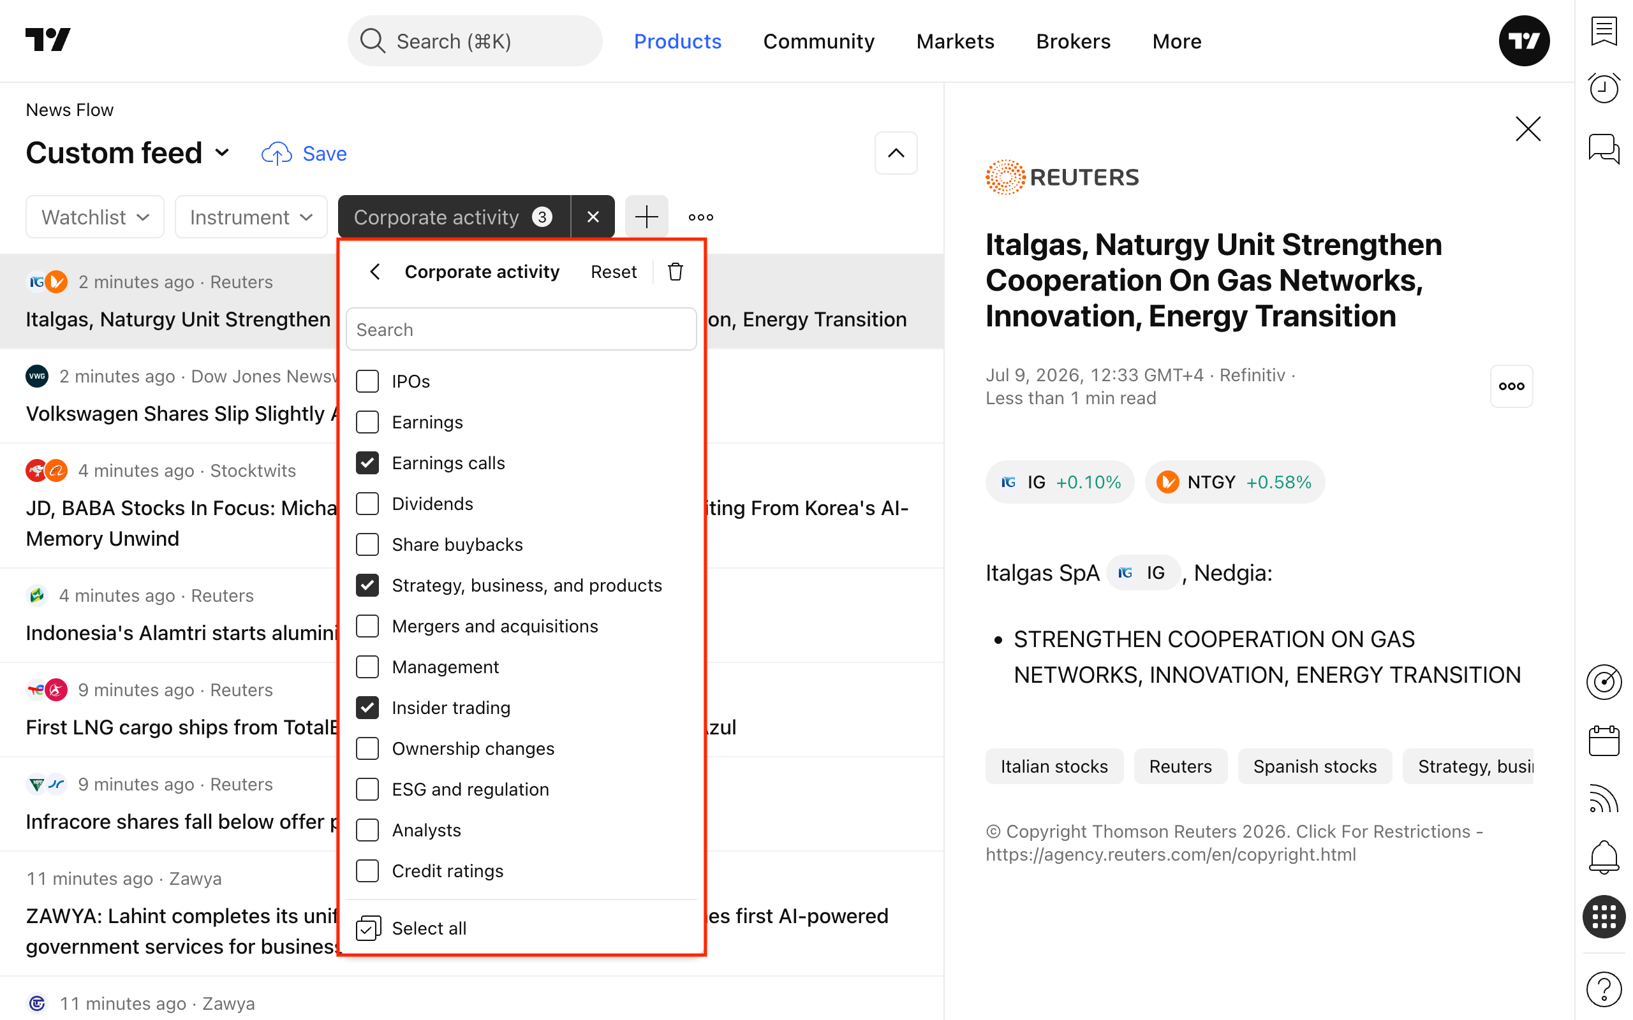
Task: Open the alerts clock icon in sidebar
Action: tap(1603, 88)
